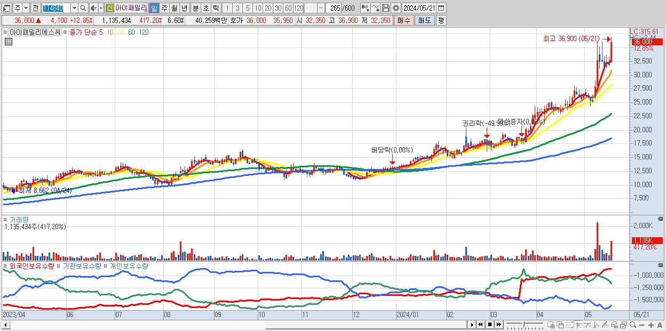Click the candlestick chart settings icon

[365, 8]
